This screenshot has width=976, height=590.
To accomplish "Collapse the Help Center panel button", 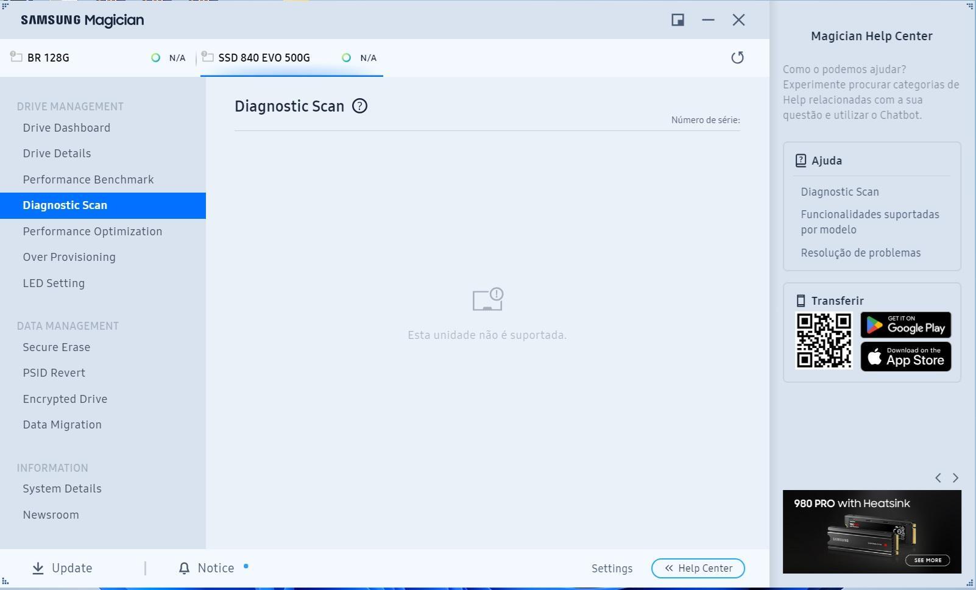I will point(698,568).
